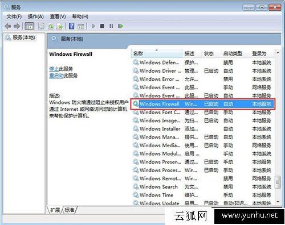Image resolution: width=285 pixels, height=225 pixels.
Task: Toggle the show/hide console tree icon
Action: pos(30,26)
